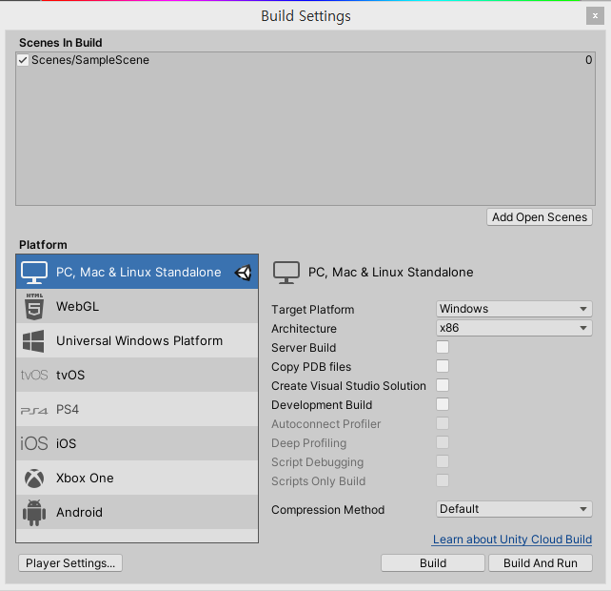
Task: Click the Xbox One logo icon
Action: [x=34, y=479]
